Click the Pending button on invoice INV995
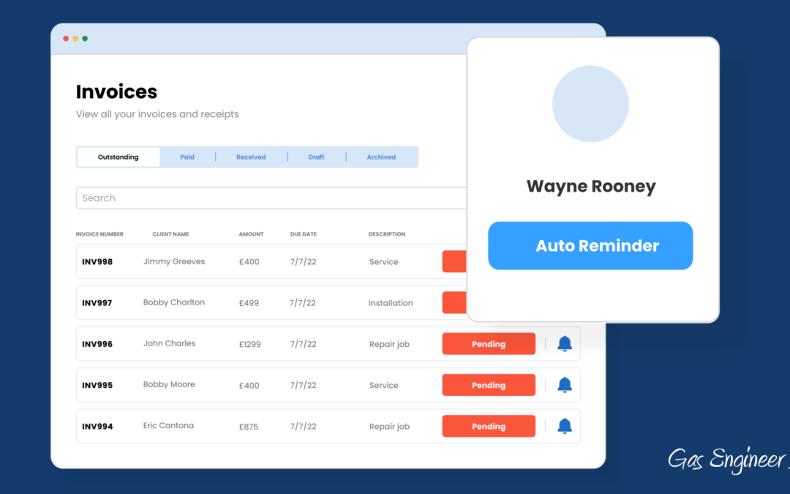This screenshot has height=494, width=790. tap(489, 385)
